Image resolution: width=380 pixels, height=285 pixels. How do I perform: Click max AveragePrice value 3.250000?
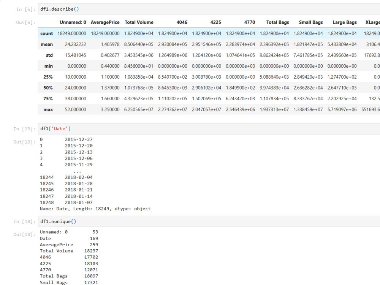[110, 109]
